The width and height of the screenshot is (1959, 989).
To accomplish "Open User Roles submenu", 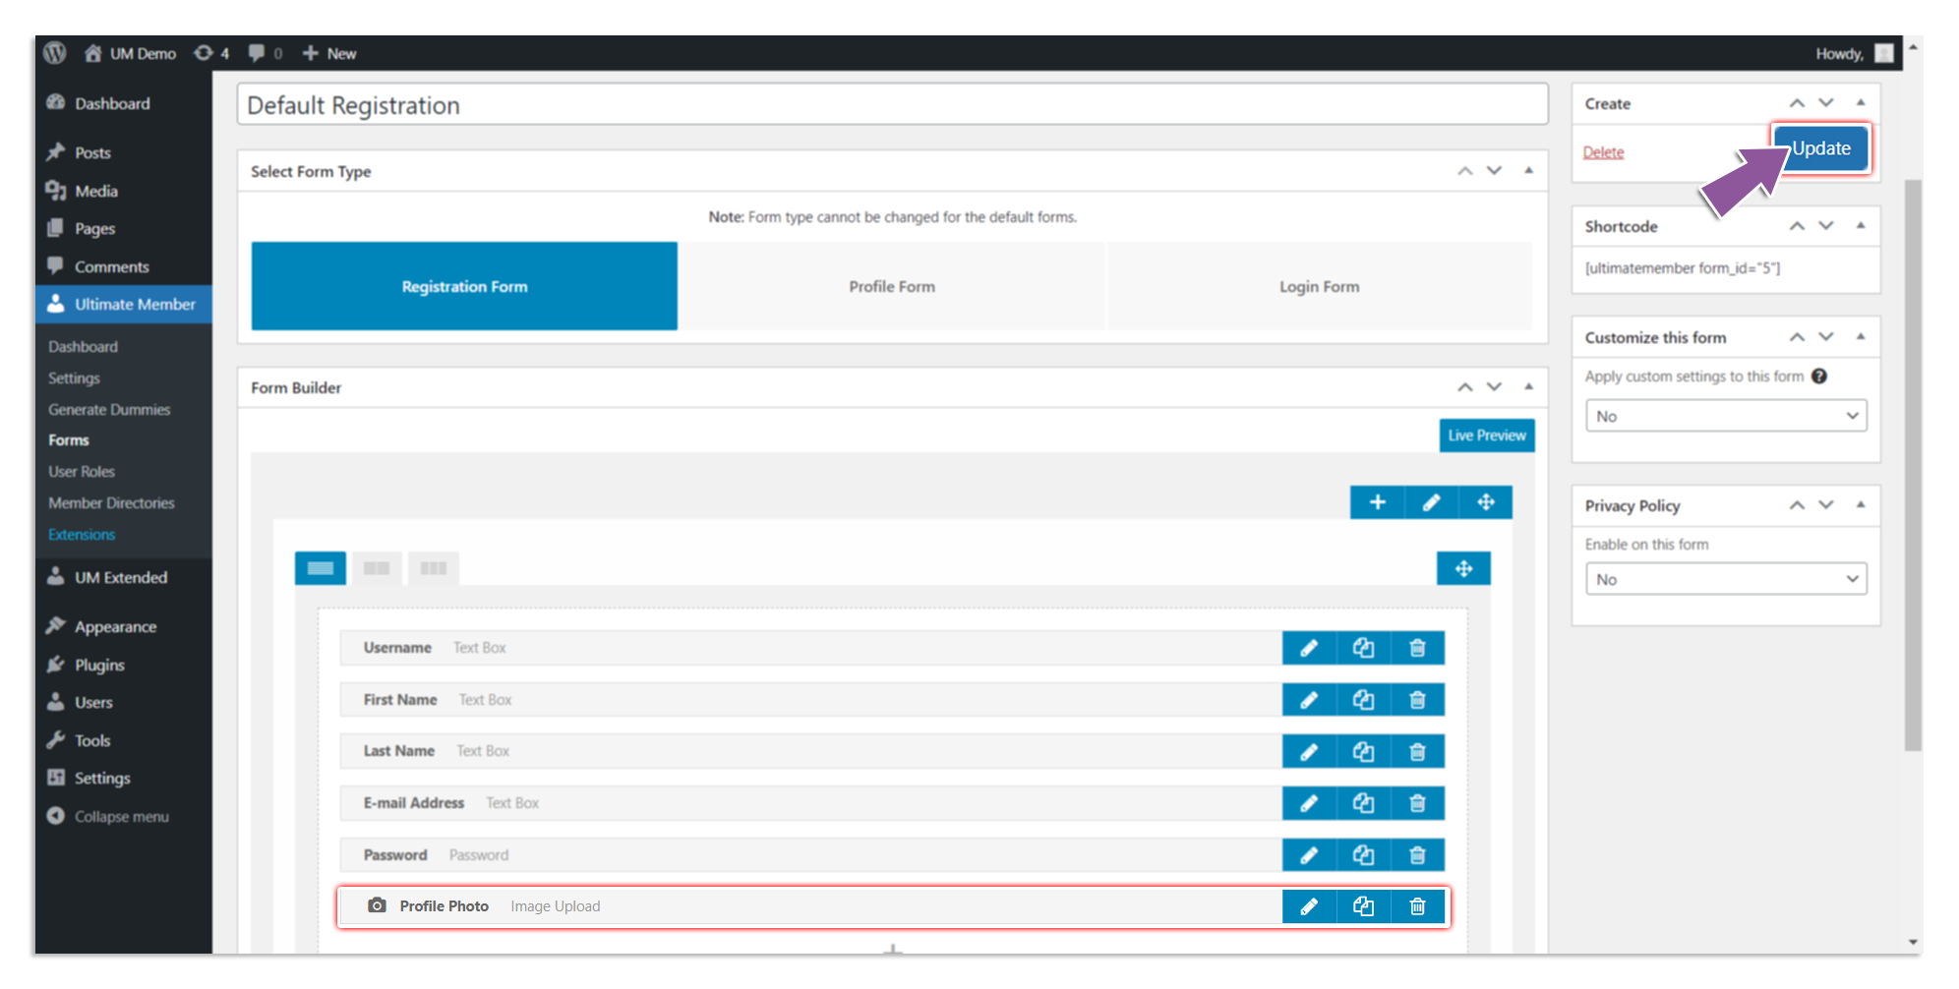I will pos(82,472).
